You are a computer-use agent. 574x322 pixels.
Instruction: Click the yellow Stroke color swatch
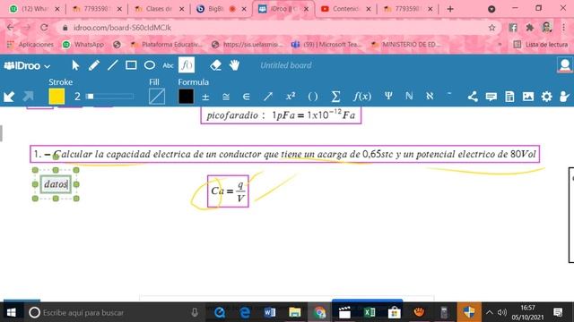click(57, 97)
